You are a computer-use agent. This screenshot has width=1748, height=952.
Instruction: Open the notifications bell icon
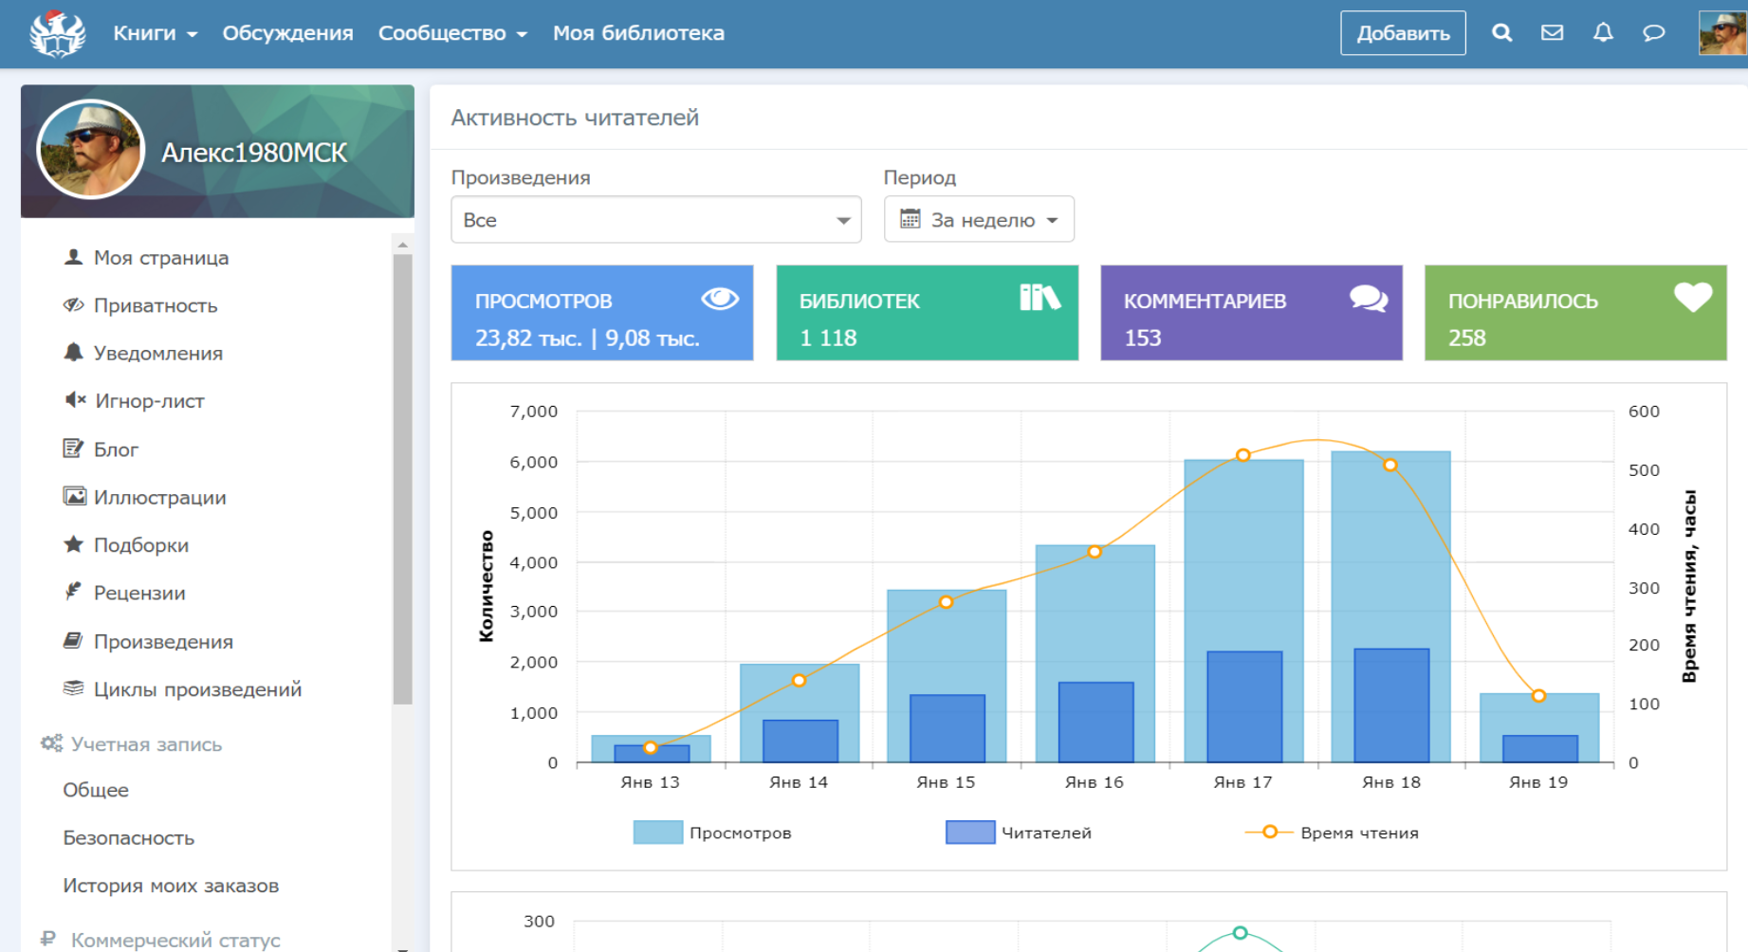(1603, 33)
